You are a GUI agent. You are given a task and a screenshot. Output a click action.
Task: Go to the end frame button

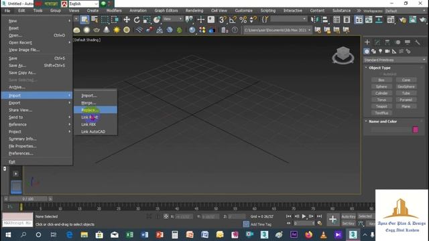(319, 216)
